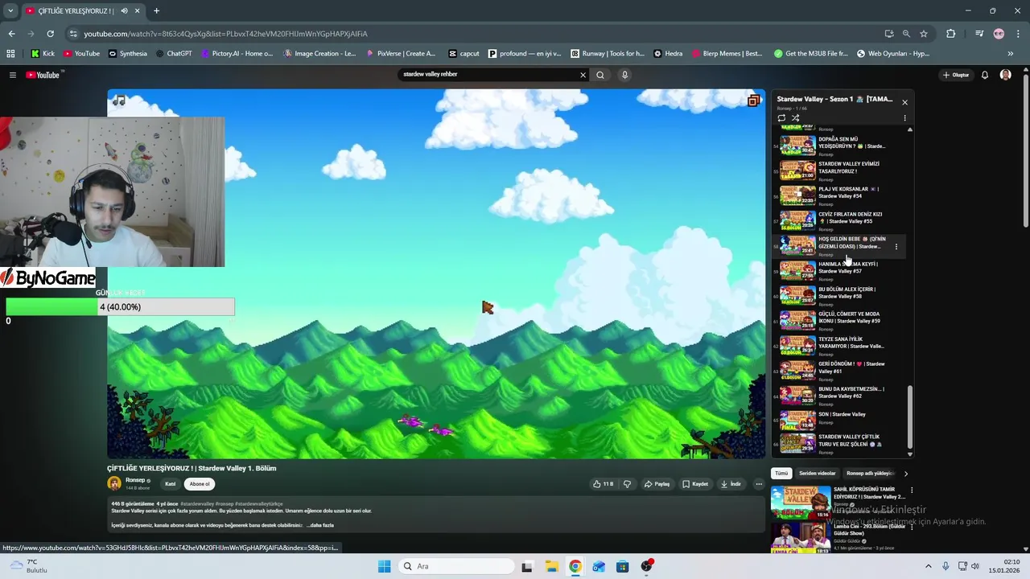Select 'Seriden videolar' filter chip
The width and height of the screenshot is (1030, 579).
tap(817, 474)
